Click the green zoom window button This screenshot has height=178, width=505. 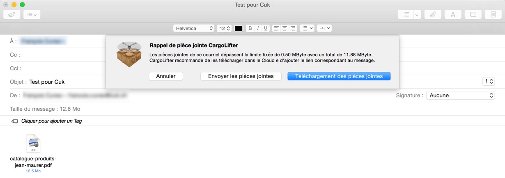point(22,5)
